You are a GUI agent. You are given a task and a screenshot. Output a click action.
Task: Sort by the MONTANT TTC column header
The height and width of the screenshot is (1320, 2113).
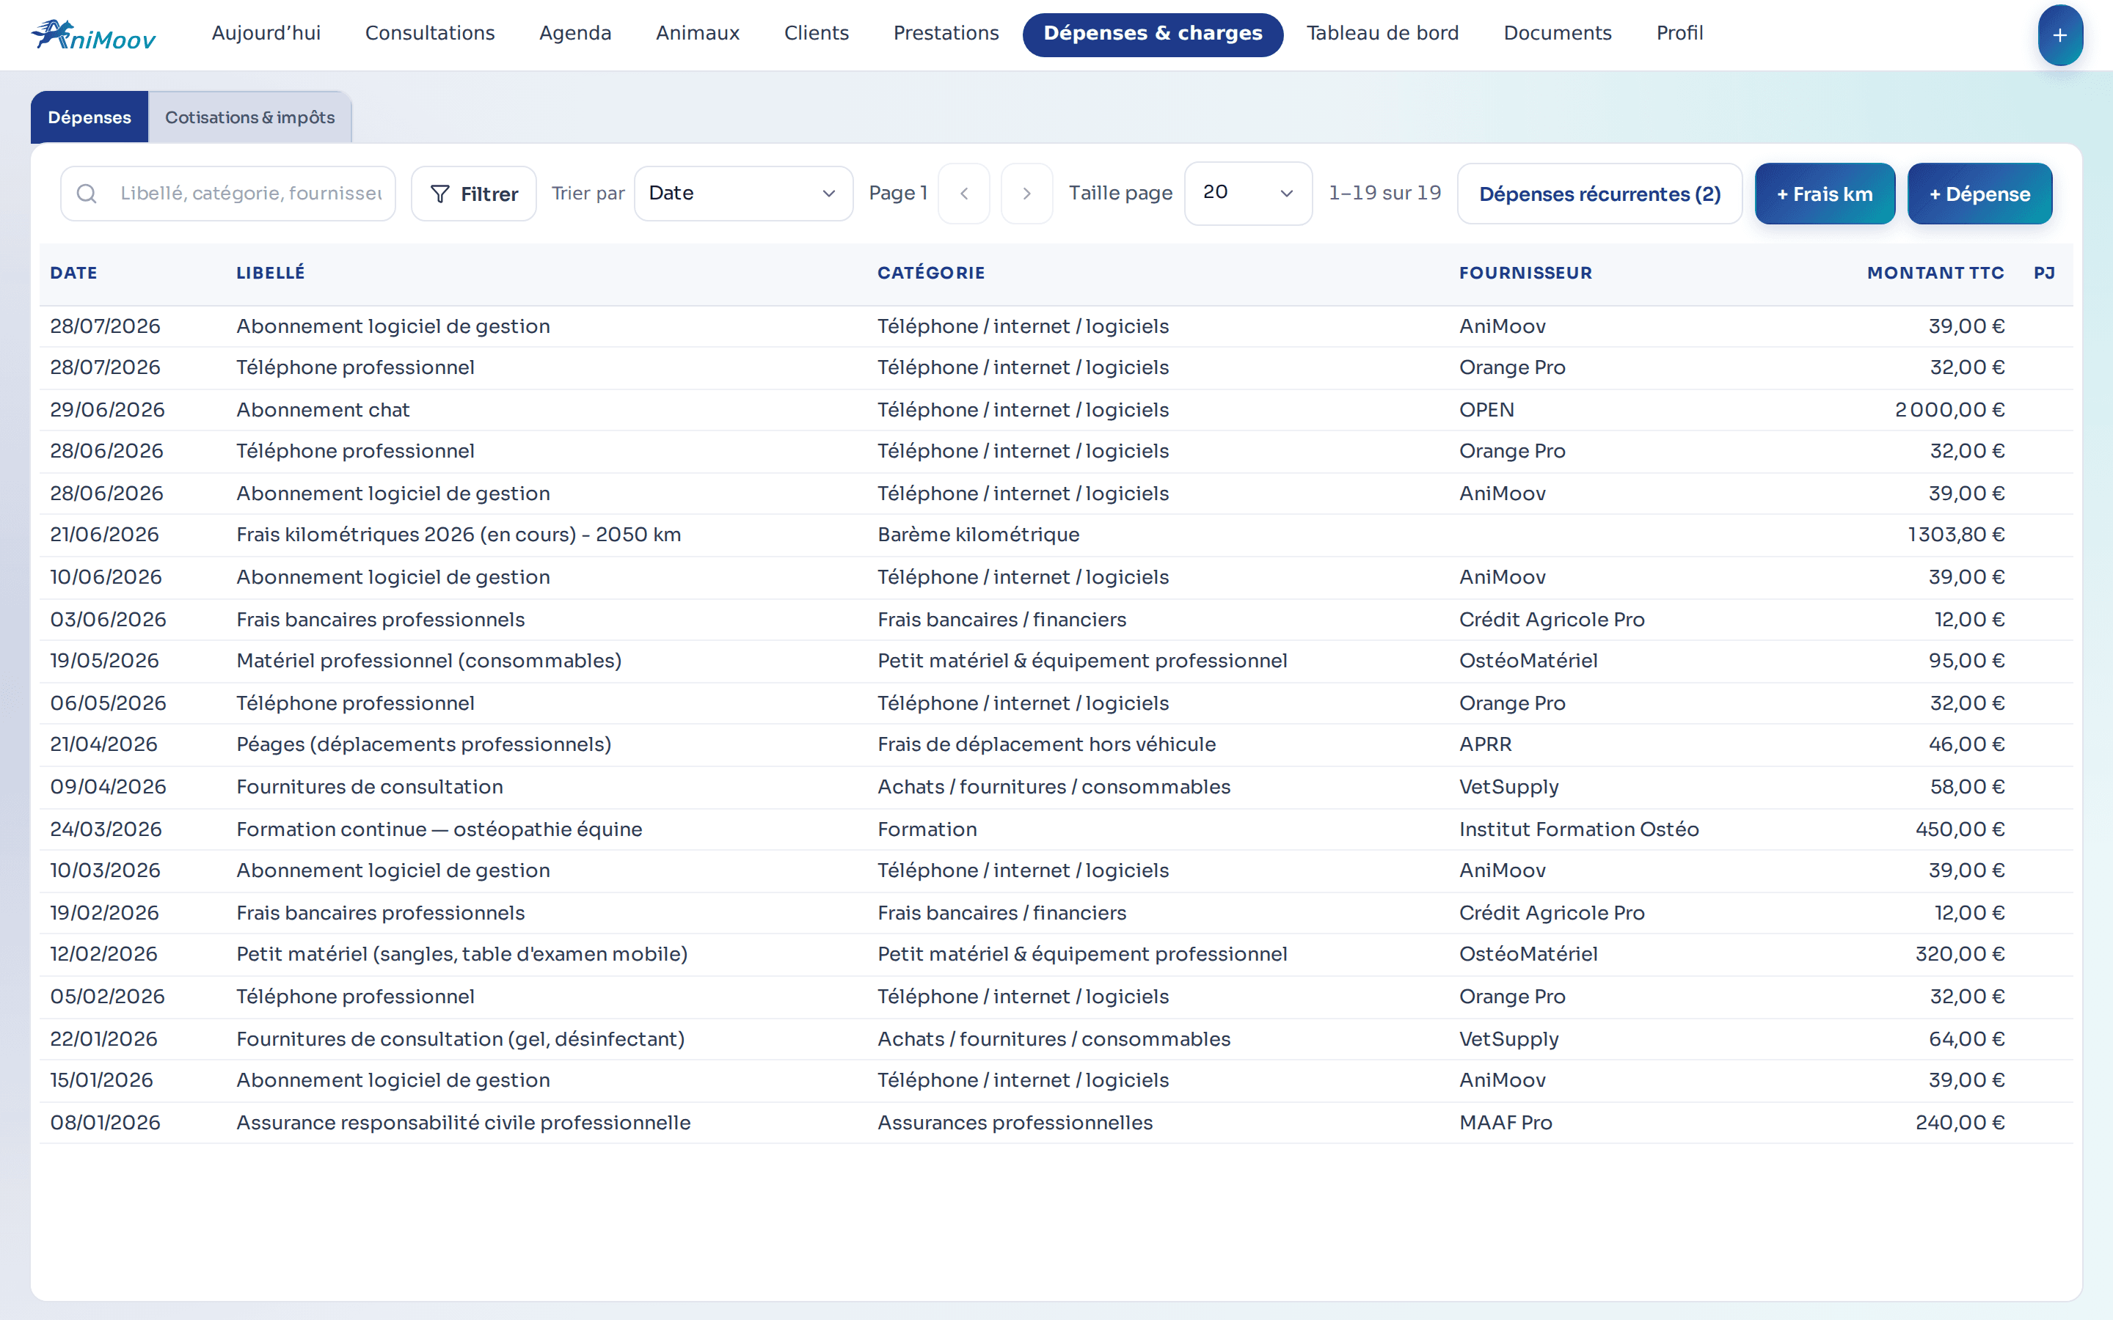coord(1935,274)
